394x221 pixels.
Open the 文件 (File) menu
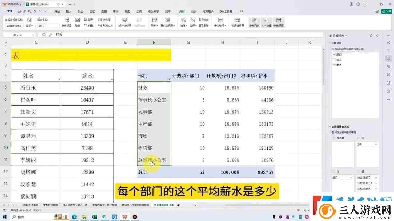tap(8, 11)
